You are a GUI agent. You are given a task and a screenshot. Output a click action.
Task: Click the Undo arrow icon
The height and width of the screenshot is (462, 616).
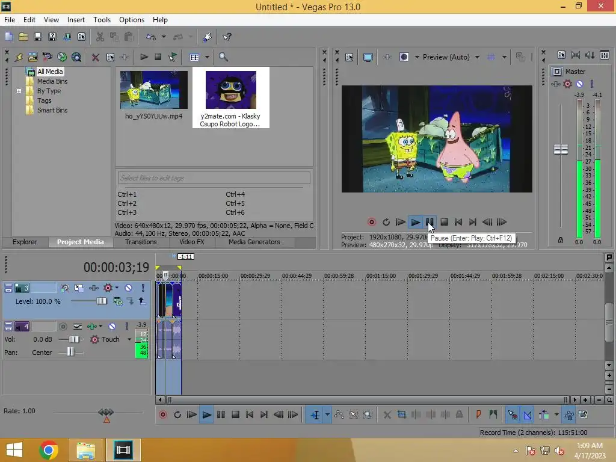point(151,37)
